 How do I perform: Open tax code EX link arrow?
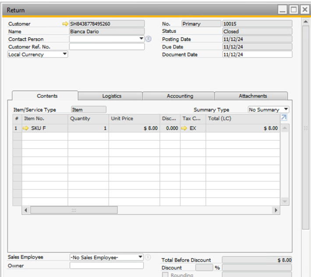184,128
